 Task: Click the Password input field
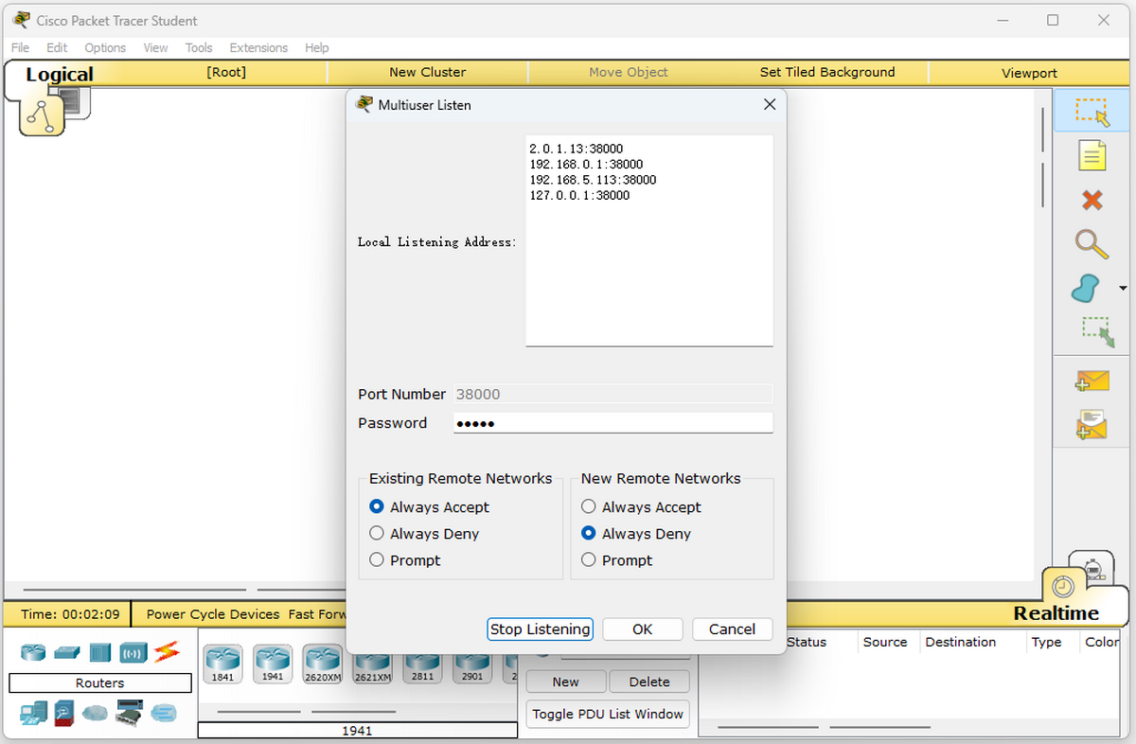[613, 423]
